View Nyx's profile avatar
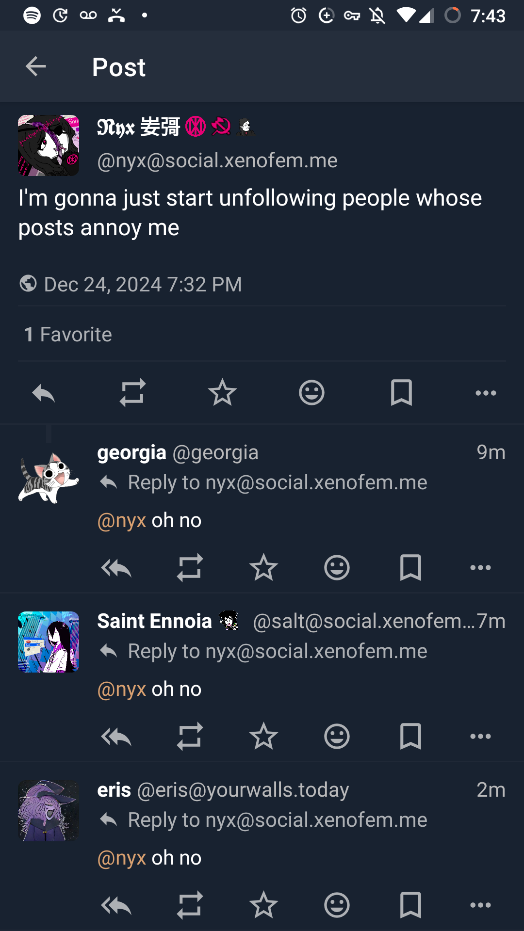Viewport: 524px width, 931px height. [49, 145]
